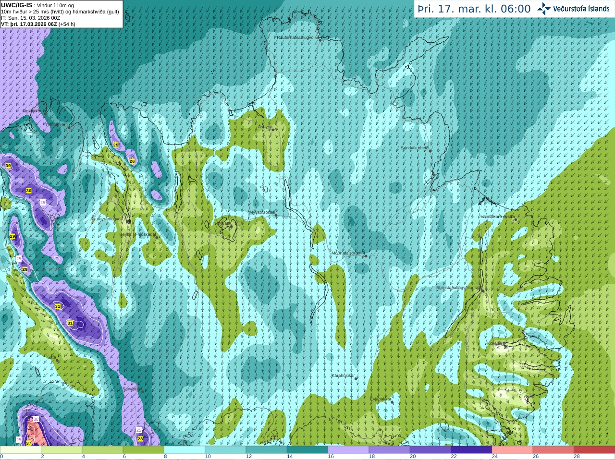
Task: Pick the 0–2 m/s legend swatch
Action: (20, 450)
